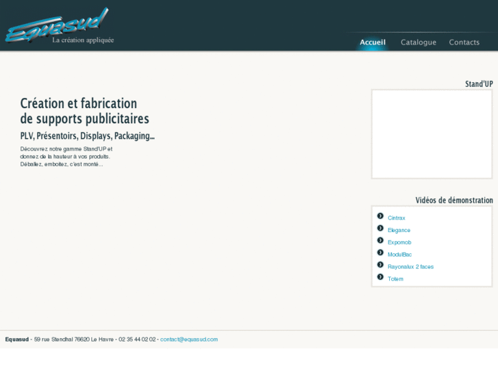Open the Elegance demonstration video link
Screen dimensions: 498x373
tap(399, 230)
